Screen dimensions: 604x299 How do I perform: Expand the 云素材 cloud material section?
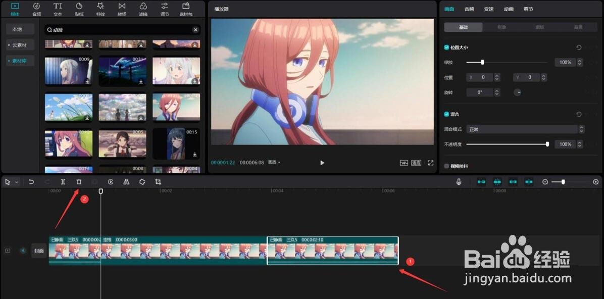click(x=20, y=45)
